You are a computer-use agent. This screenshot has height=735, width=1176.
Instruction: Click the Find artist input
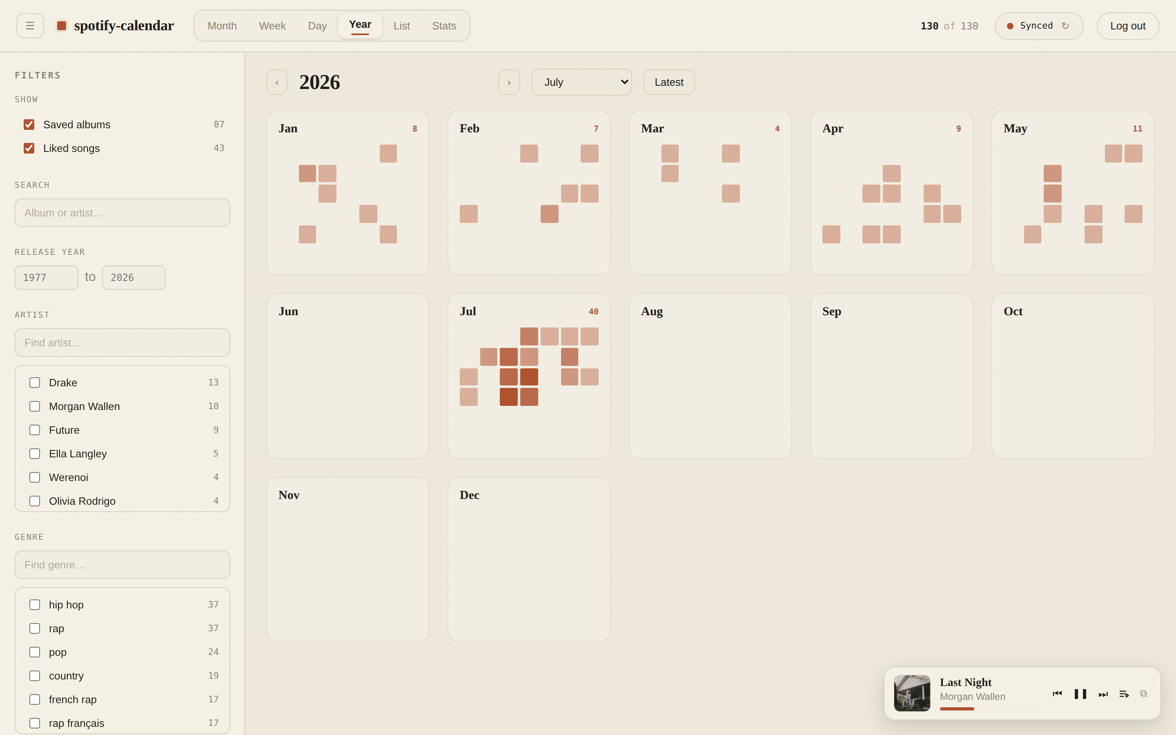122,343
